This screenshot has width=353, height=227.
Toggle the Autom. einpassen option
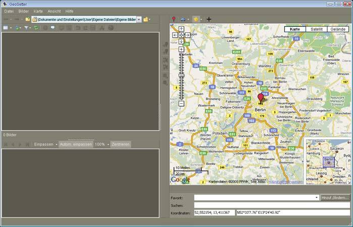[76, 144]
